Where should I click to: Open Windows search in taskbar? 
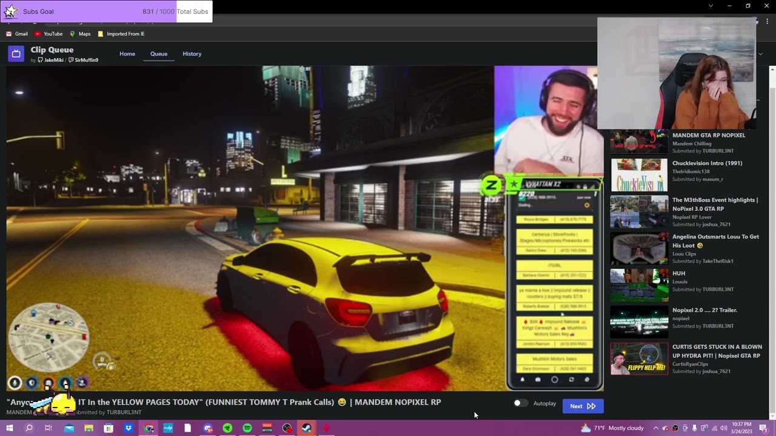[x=28, y=428]
